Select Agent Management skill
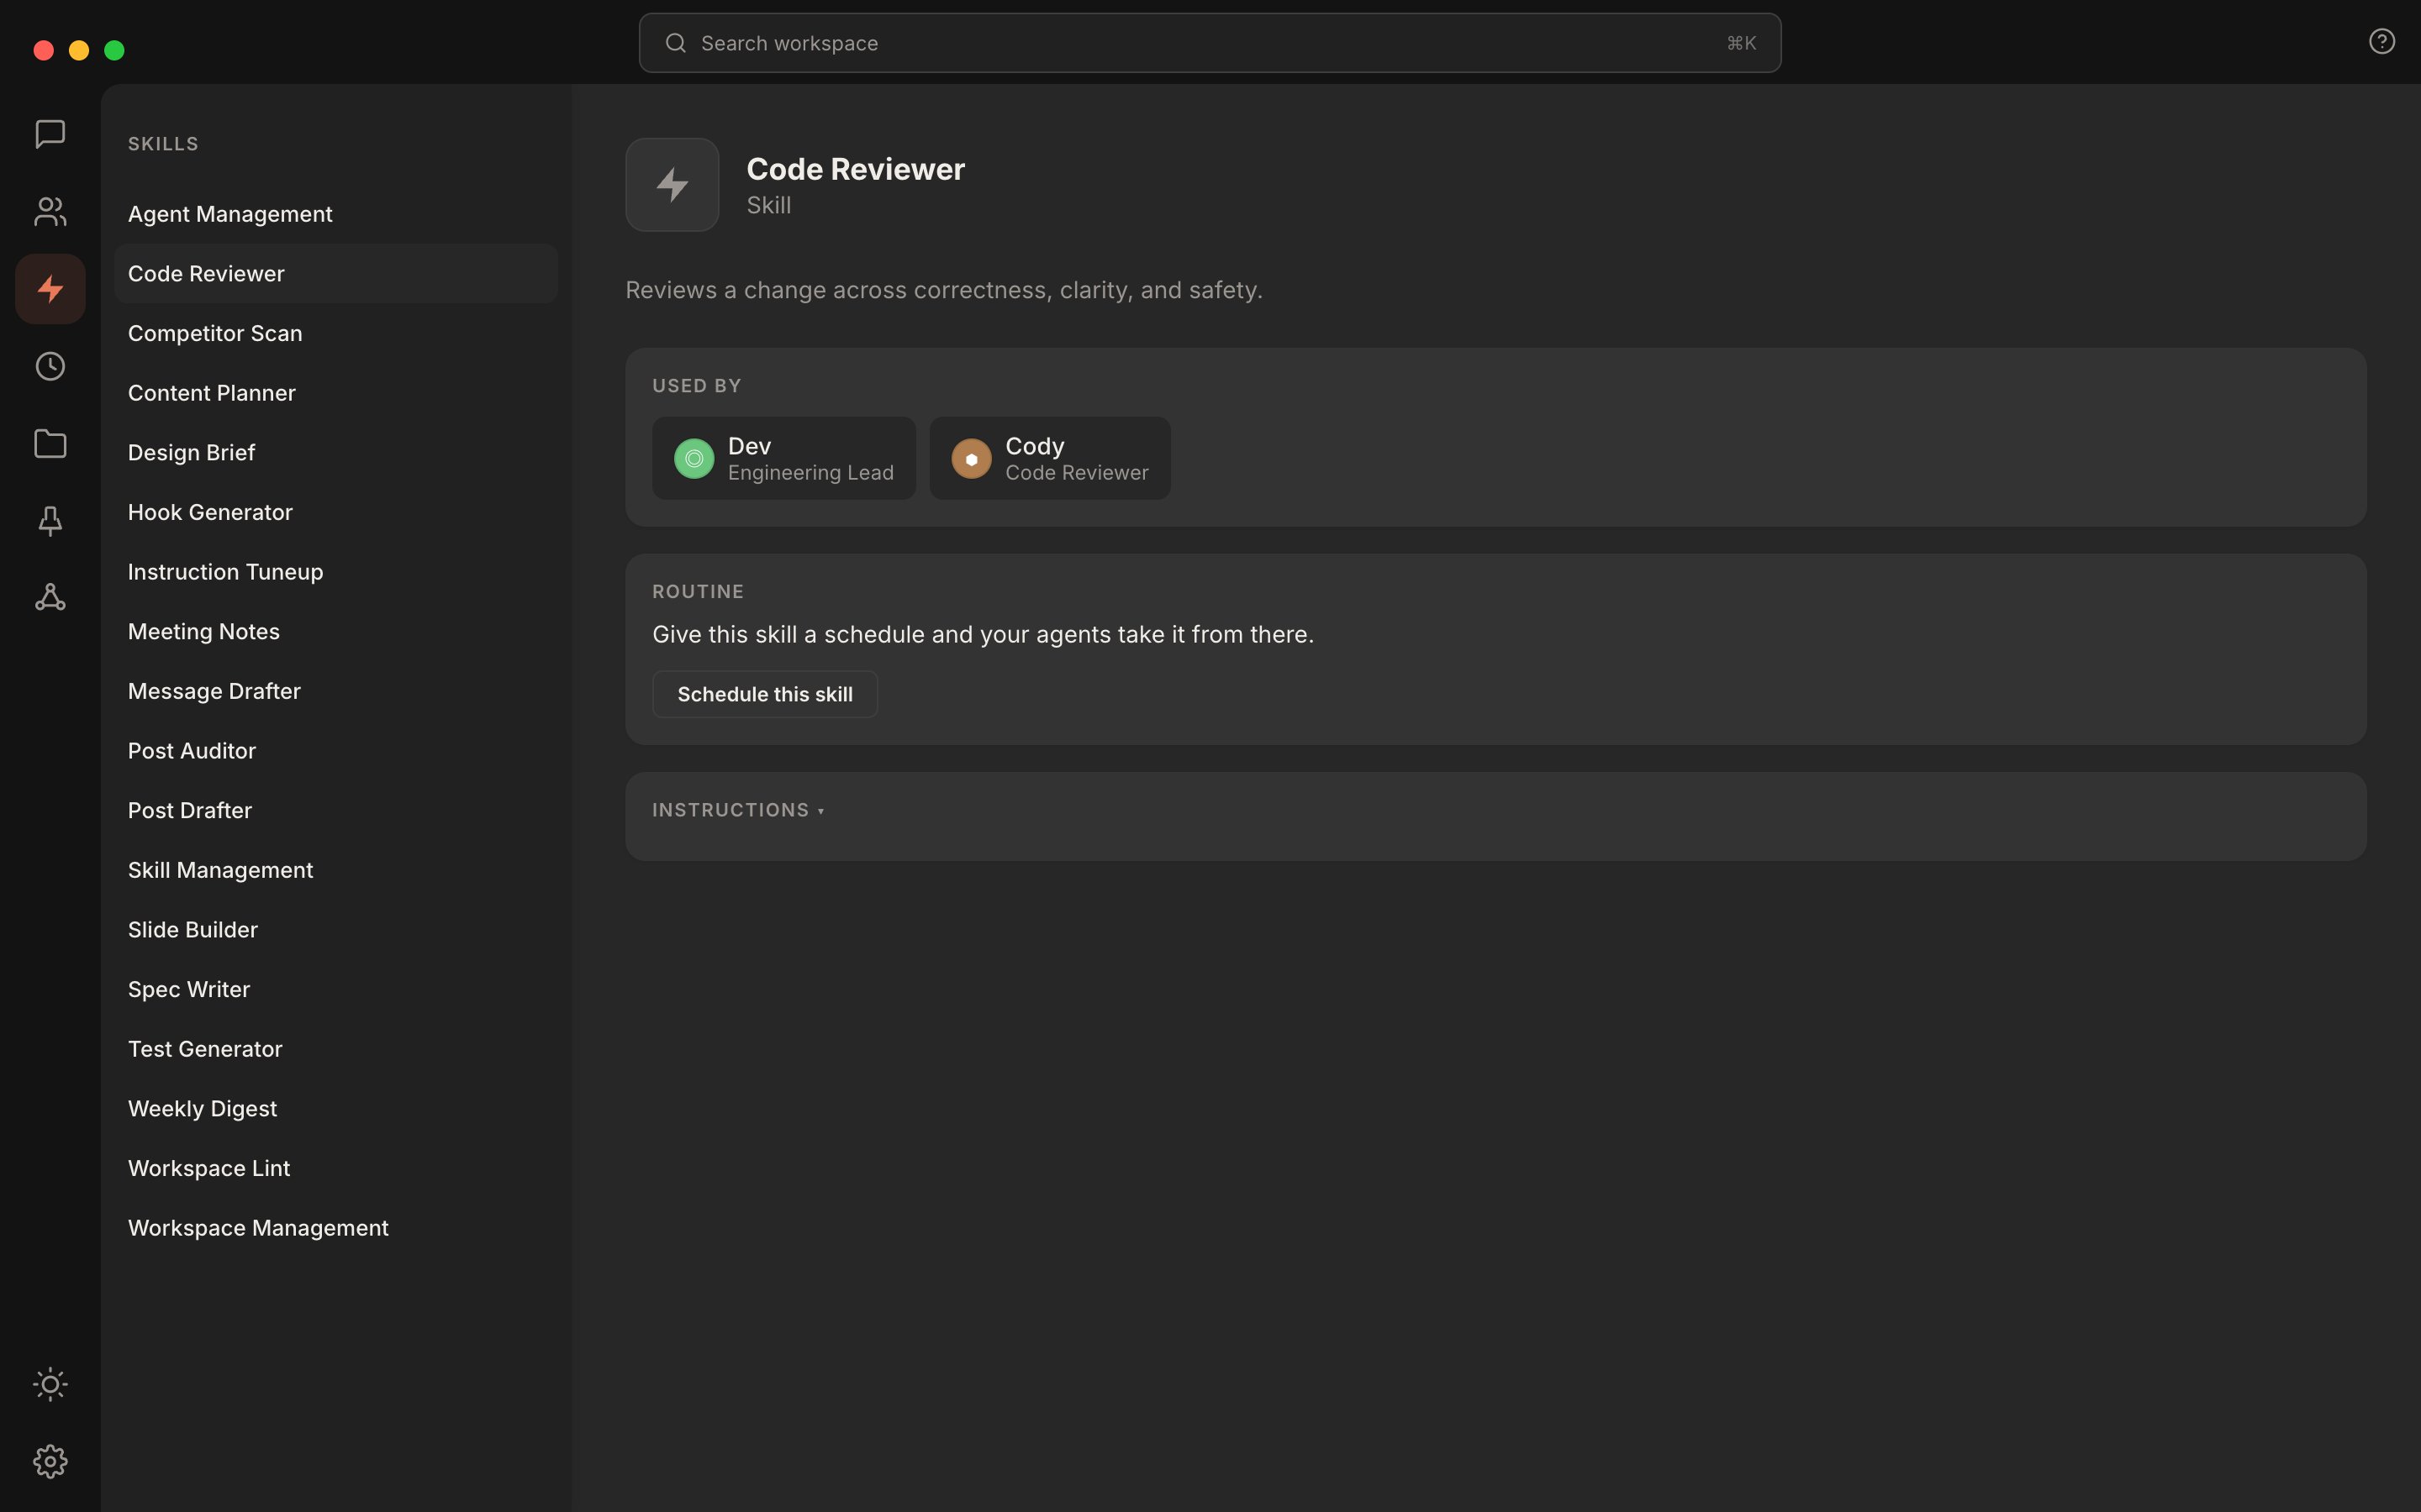Image resolution: width=2421 pixels, height=1512 pixels. pyautogui.click(x=336, y=214)
